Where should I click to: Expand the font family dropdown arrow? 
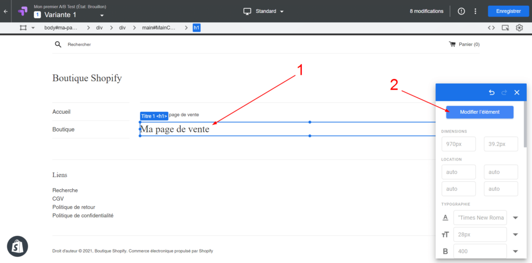[515, 218]
